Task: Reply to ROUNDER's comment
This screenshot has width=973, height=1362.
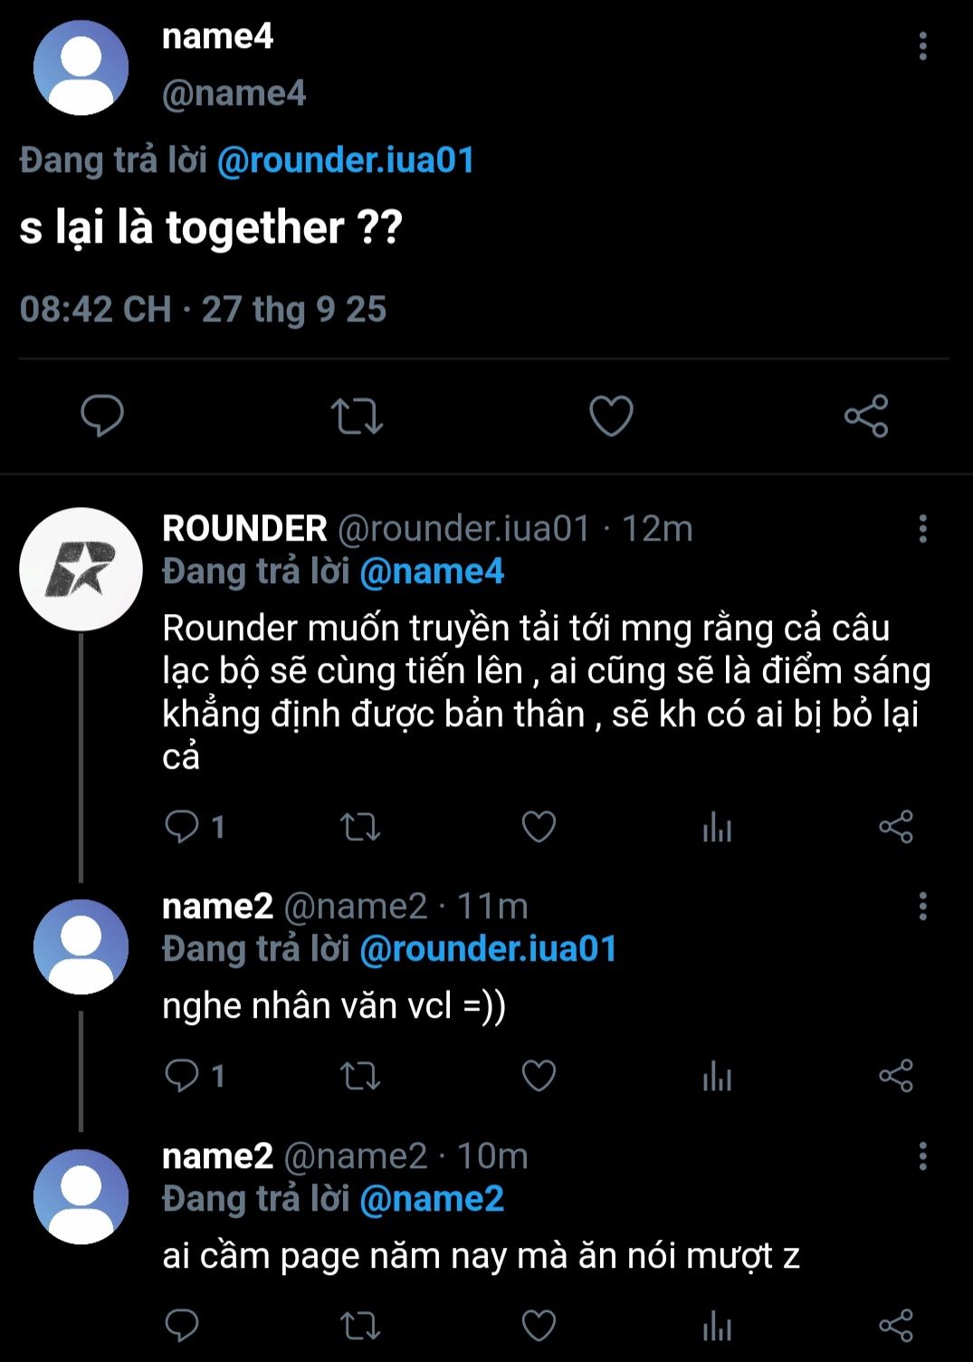Action: point(182,827)
